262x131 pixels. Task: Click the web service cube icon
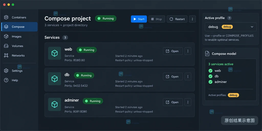pyautogui.click(x=54, y=53)
